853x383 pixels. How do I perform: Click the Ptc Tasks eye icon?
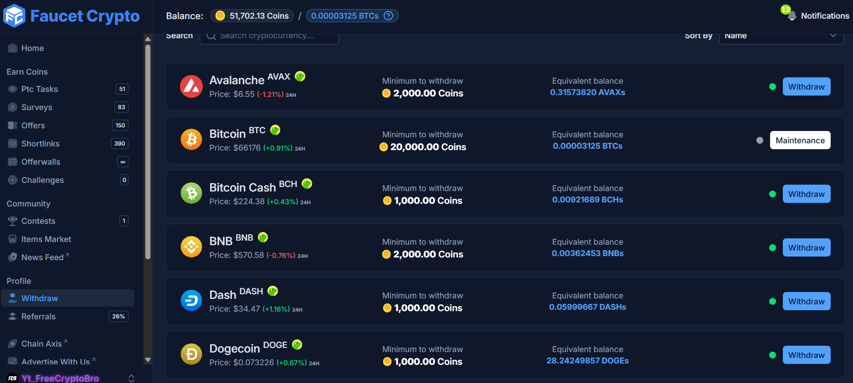(x=13, y=89)
